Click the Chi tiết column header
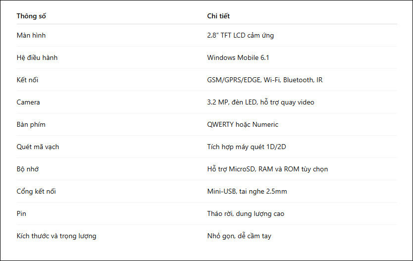413x261 pixels. coord(218,16)
